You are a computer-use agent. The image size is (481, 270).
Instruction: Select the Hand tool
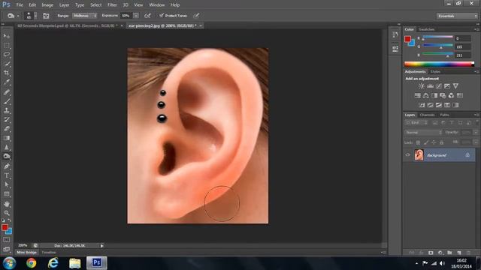[x=7, y=204]
